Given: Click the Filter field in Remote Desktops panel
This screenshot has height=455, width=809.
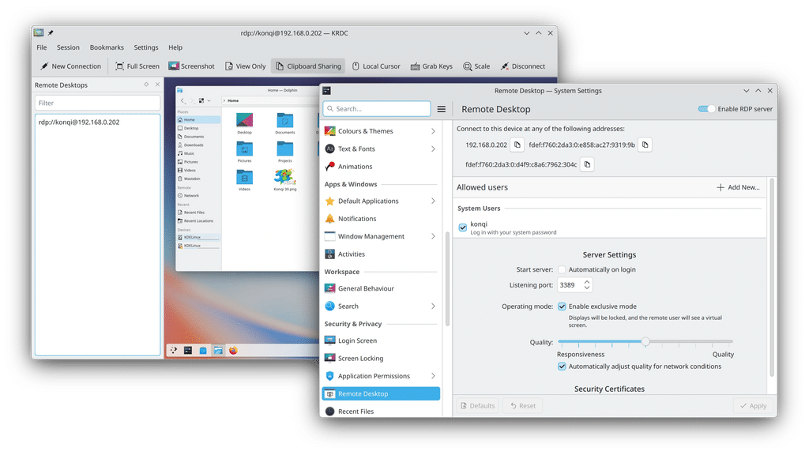Looking at the screenshot, I should tap(97, 103).
